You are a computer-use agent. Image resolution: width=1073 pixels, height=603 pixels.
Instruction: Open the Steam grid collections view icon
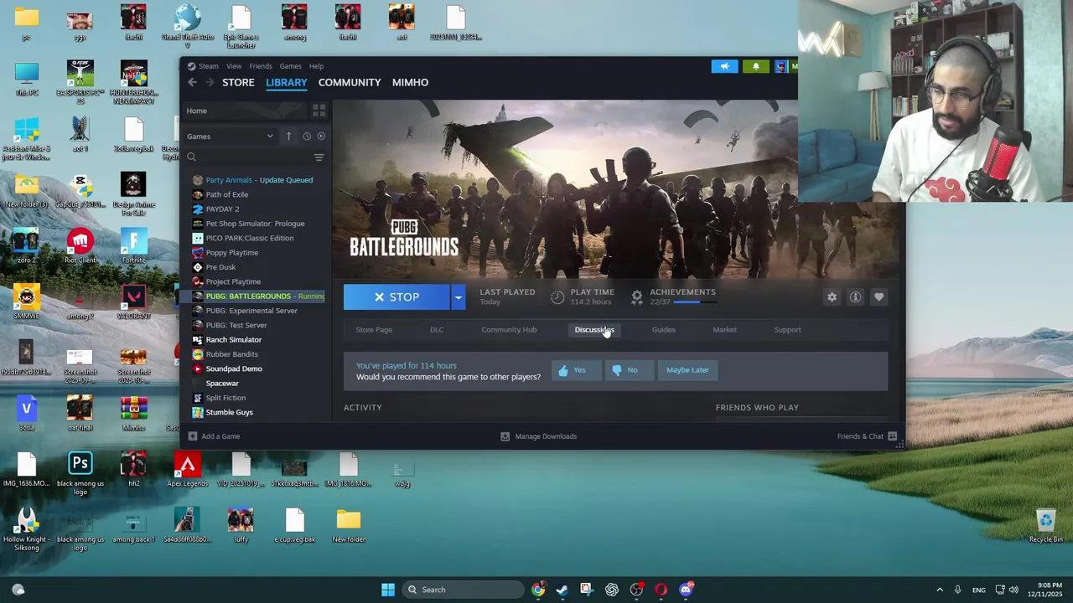click(319, 111)
